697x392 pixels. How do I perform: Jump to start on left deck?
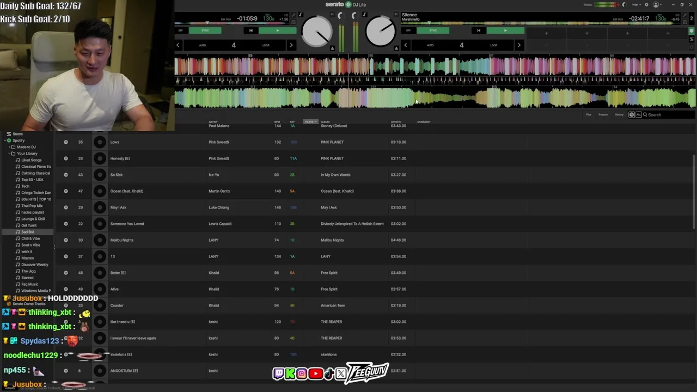[x=250, y=30]
